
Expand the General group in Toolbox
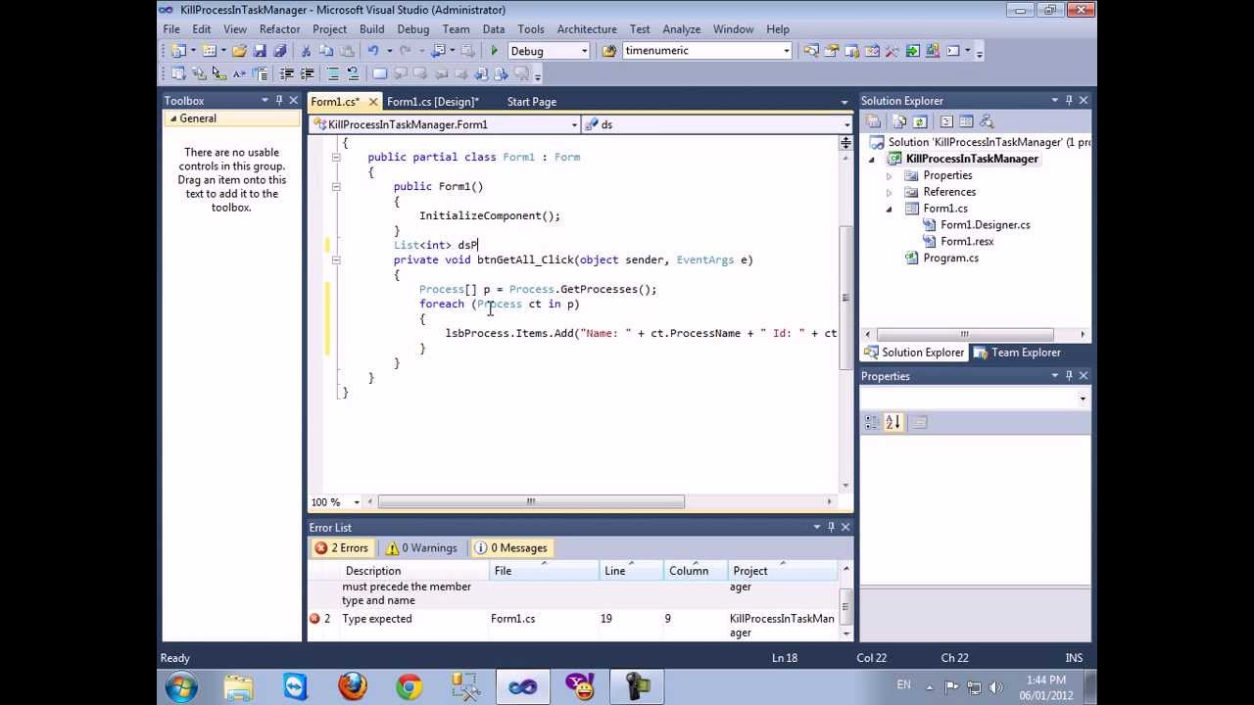(x=173, y=118)
